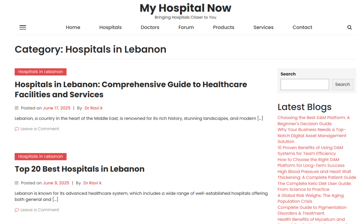Click list icon beside June 9 post date
The image size is (360, 224).
click(x=17, y=183)
